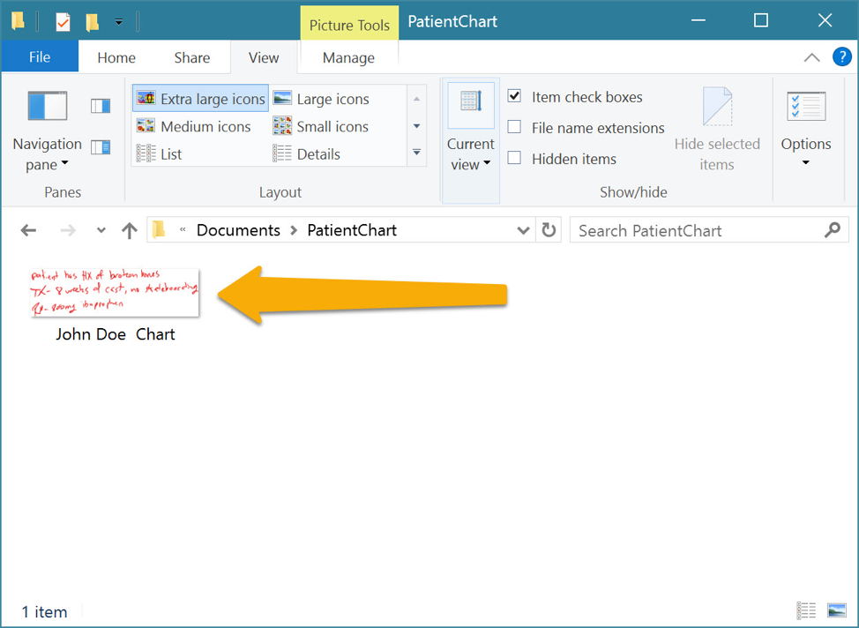Minimize the PatientChart window
859x628 pixels.
pyautogui.click(x=698, y=21)
